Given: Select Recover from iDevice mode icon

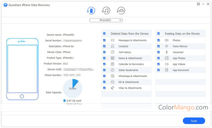Looking at the screenshot, I should click(91, 11).
